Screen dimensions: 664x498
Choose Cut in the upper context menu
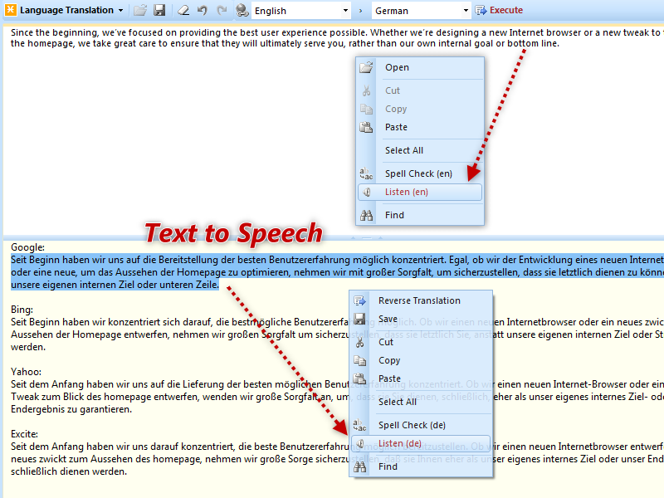(420, 90)
